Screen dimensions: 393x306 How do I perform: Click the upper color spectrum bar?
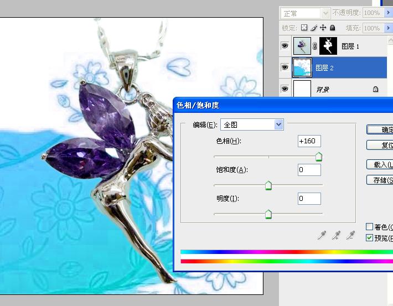pos(287,252)
